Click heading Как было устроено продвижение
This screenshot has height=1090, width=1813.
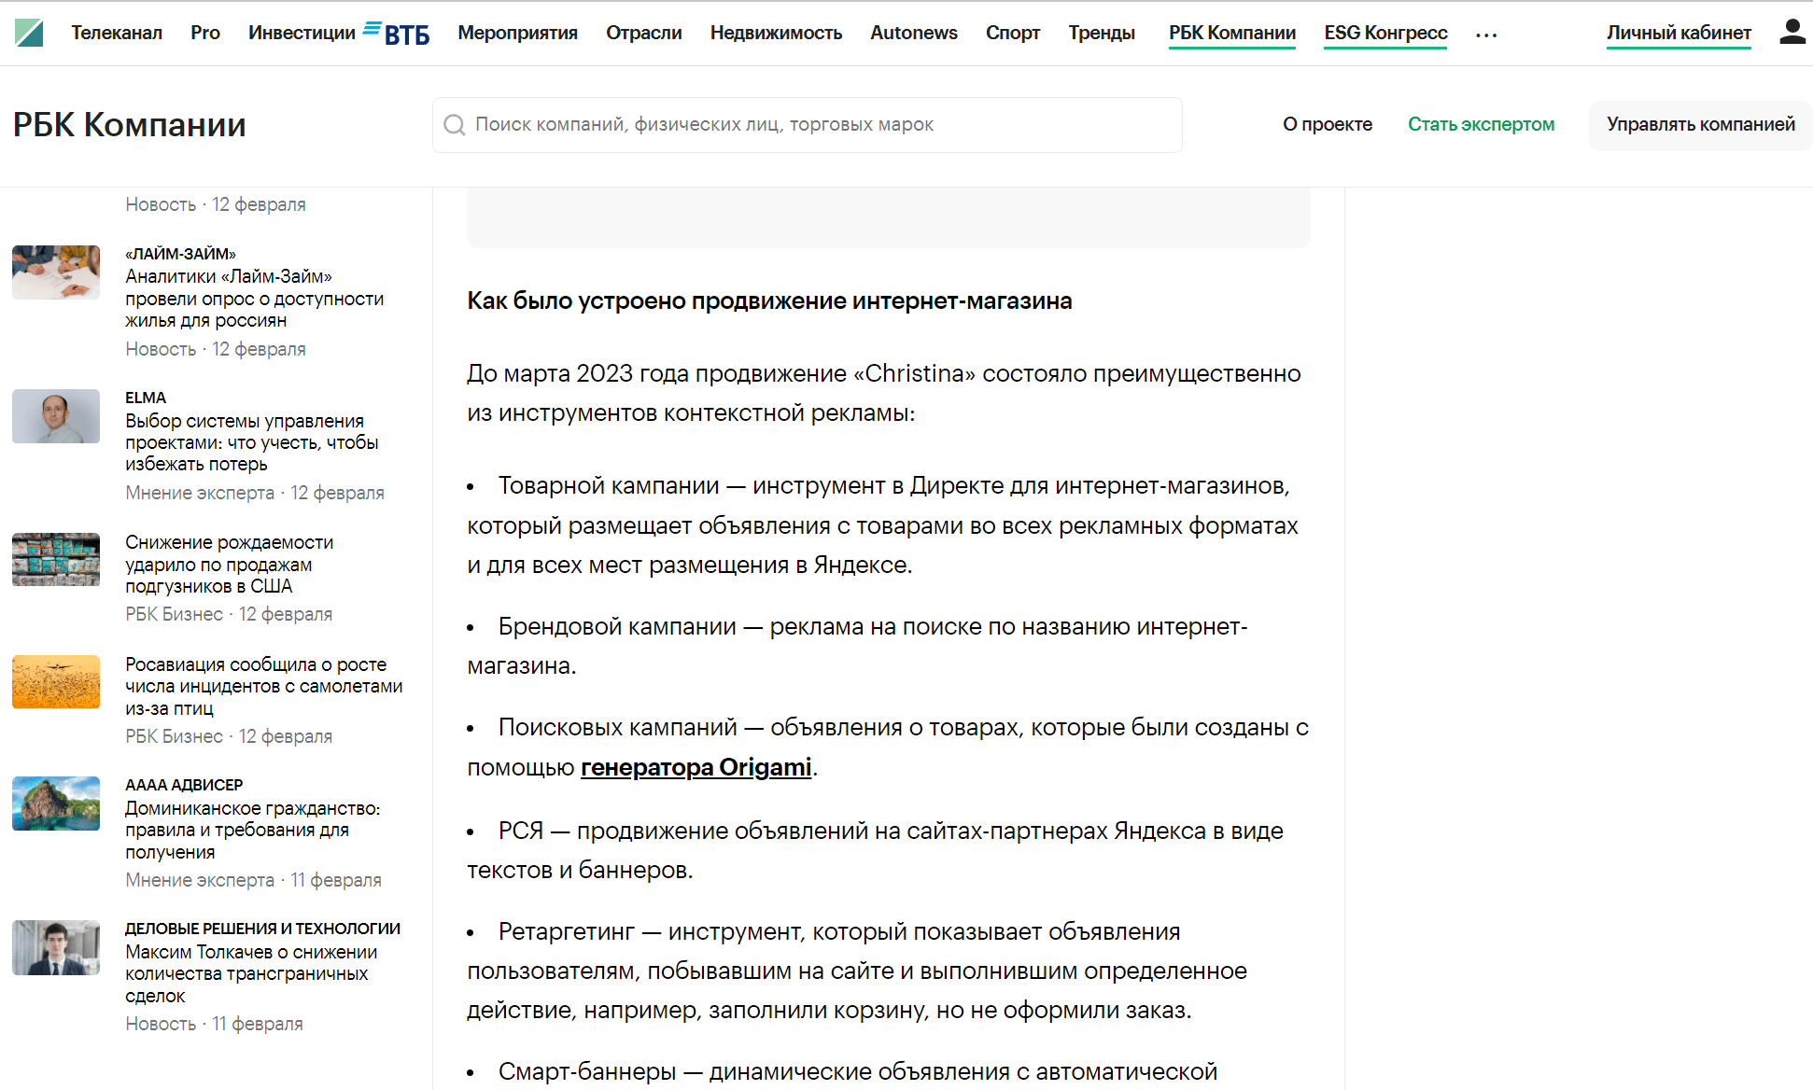pos(769,300)
